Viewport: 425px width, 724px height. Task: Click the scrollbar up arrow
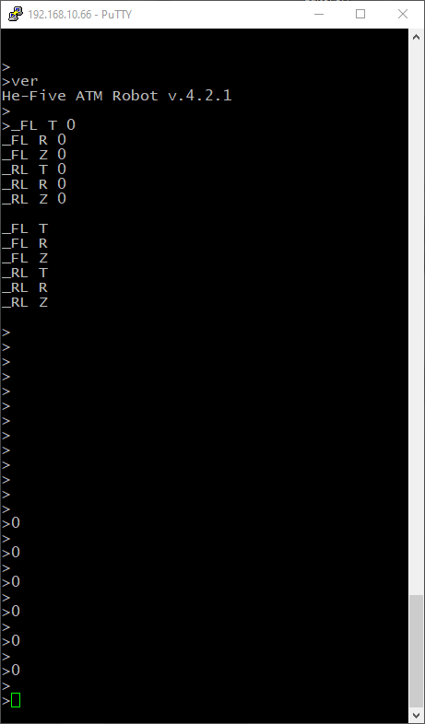417,38
